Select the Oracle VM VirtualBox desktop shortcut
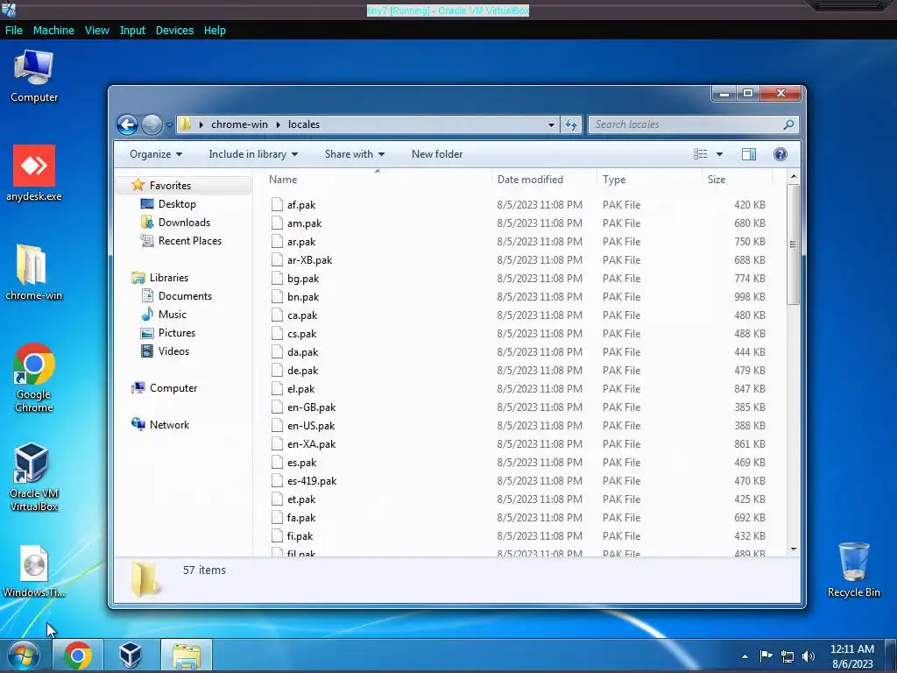Viewport: 897px width, 673px height. [x=34, y=477]
